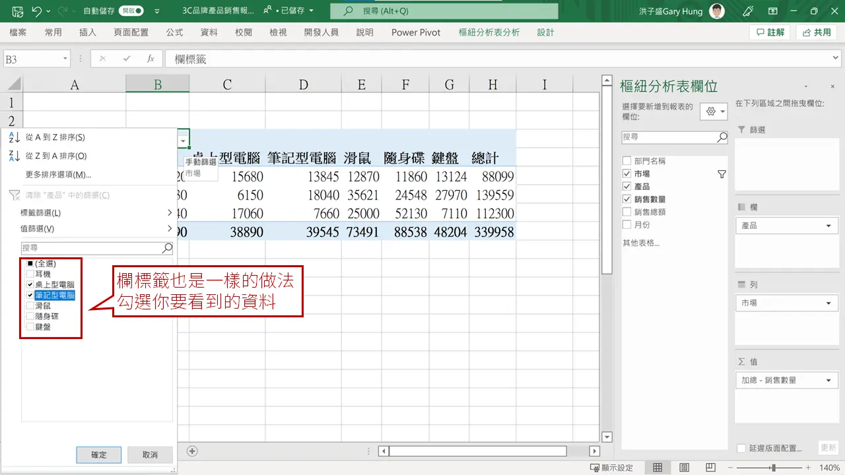Open the 插入 ribbon tab
The height and width of the screenshot is (475, 845).
click(x=88, y=32)
